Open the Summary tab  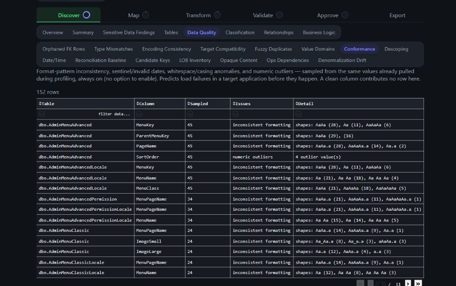[83, 33]
